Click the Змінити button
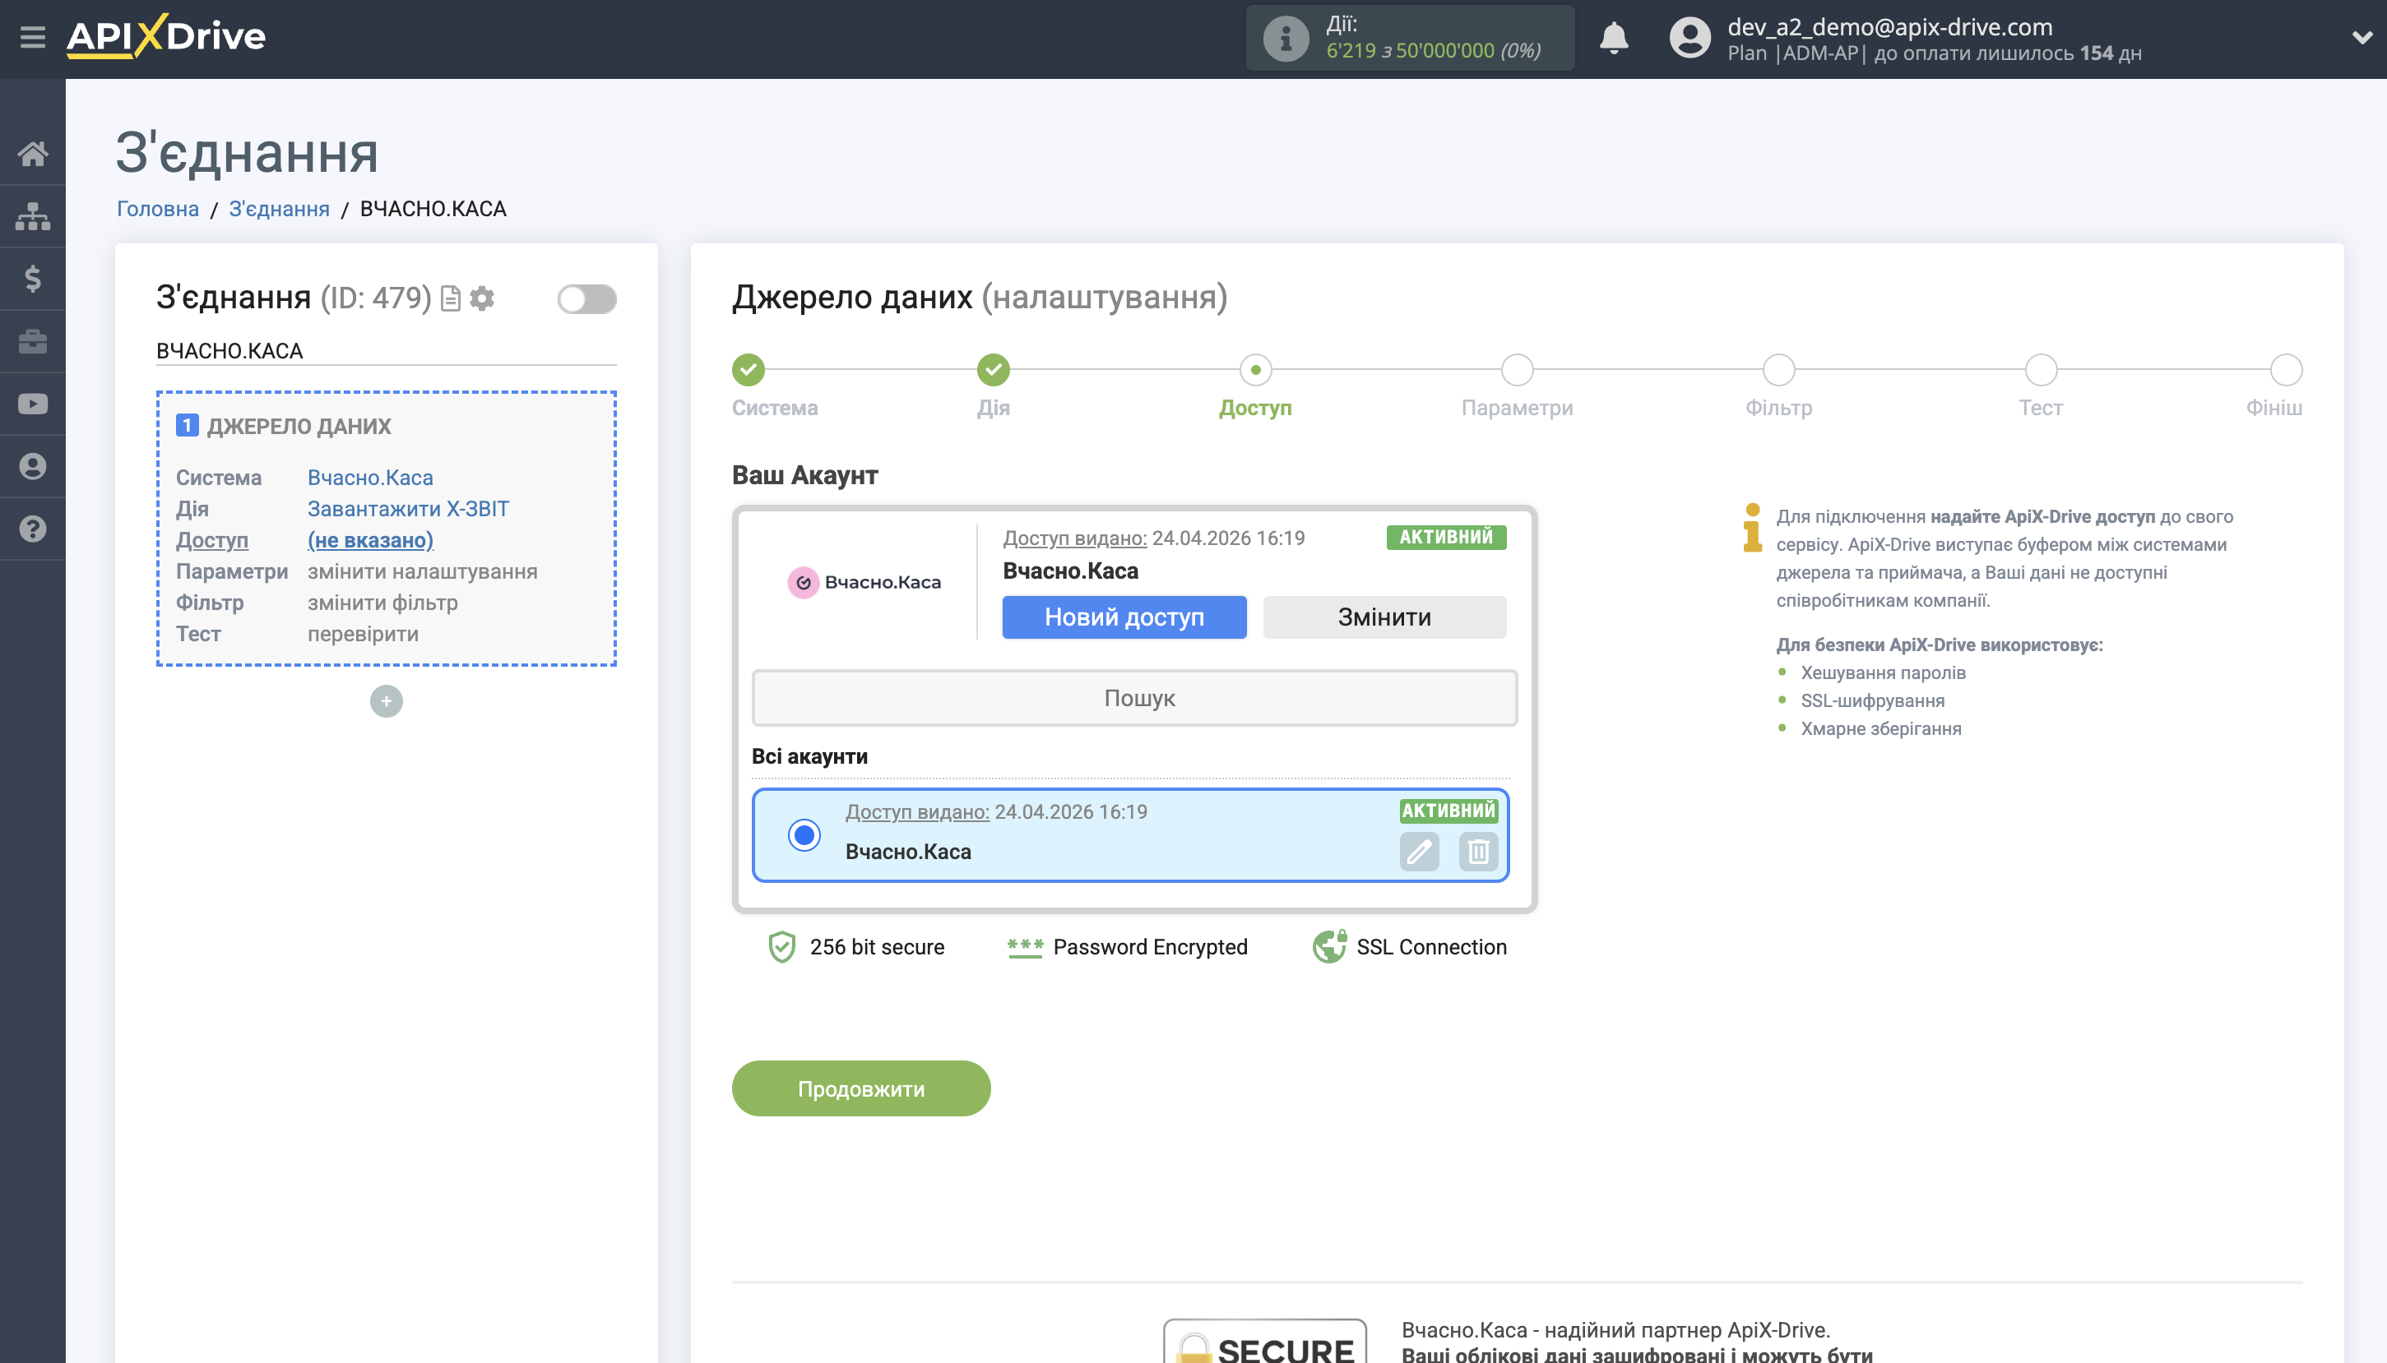2387x1363 pixels. tap(1384, 617)
